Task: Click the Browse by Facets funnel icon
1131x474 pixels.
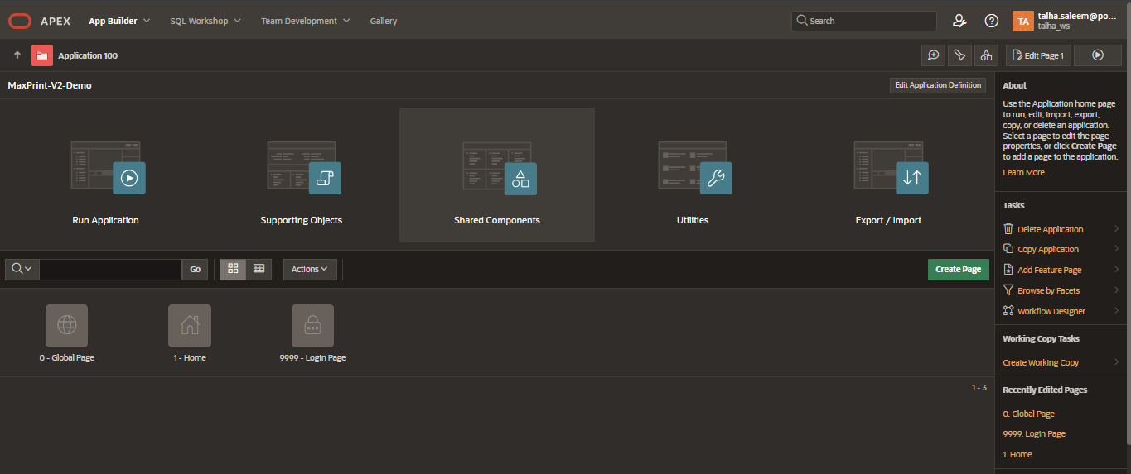Action: (x=1008, y=290)
